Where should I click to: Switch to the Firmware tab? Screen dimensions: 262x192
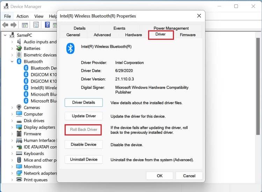click(188, 35)
